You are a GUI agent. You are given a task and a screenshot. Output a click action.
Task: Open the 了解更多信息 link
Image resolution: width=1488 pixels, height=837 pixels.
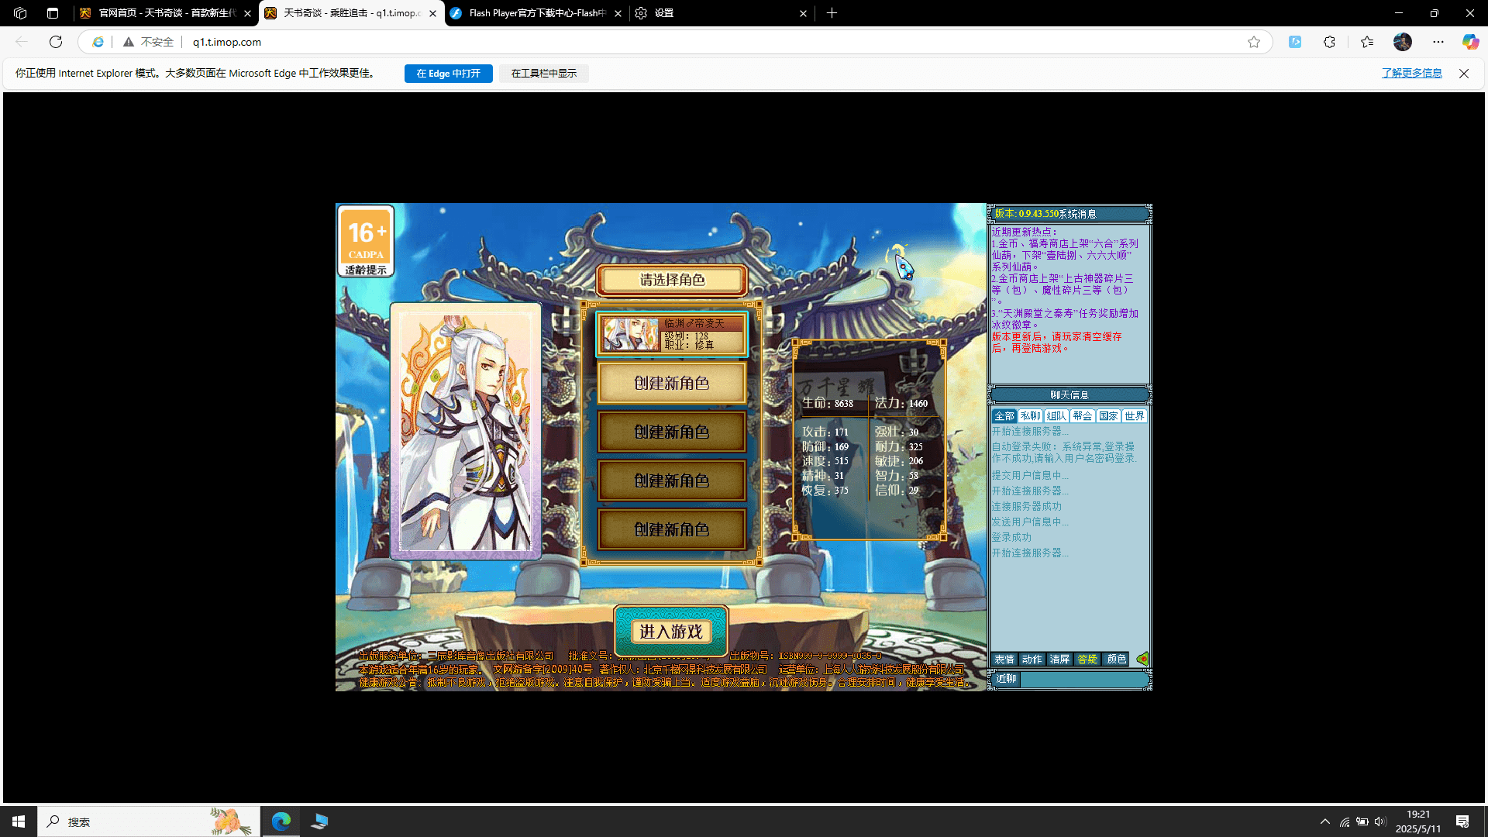coord(1411,73)
